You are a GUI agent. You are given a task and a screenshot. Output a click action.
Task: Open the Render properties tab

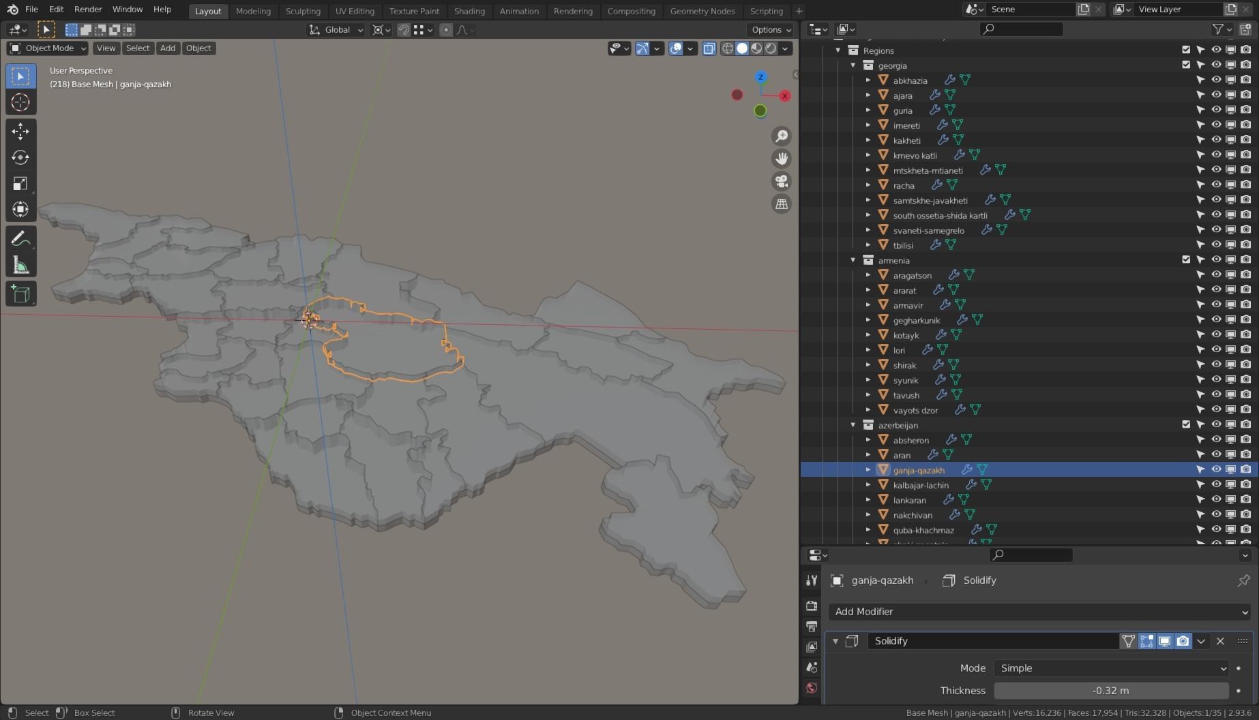[812, 606]
